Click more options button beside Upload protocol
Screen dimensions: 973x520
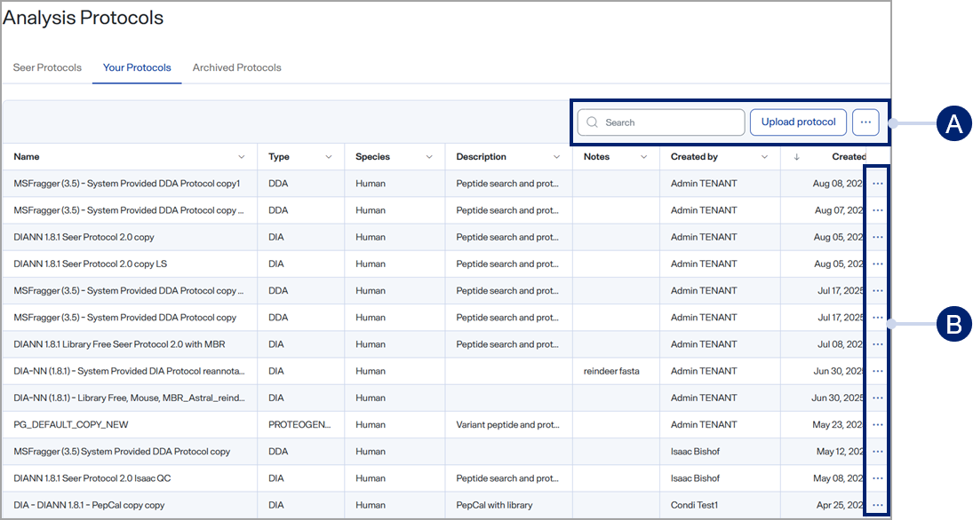[x=865, y=122]
